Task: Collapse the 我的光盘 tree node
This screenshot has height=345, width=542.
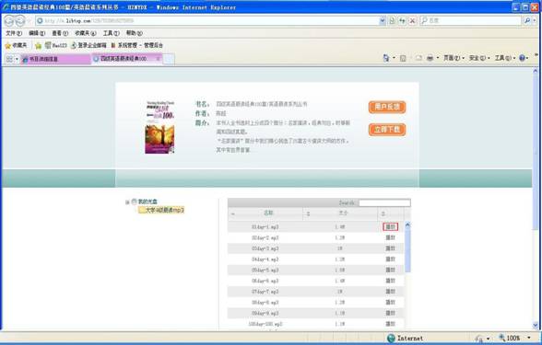Action: (127, 202)
